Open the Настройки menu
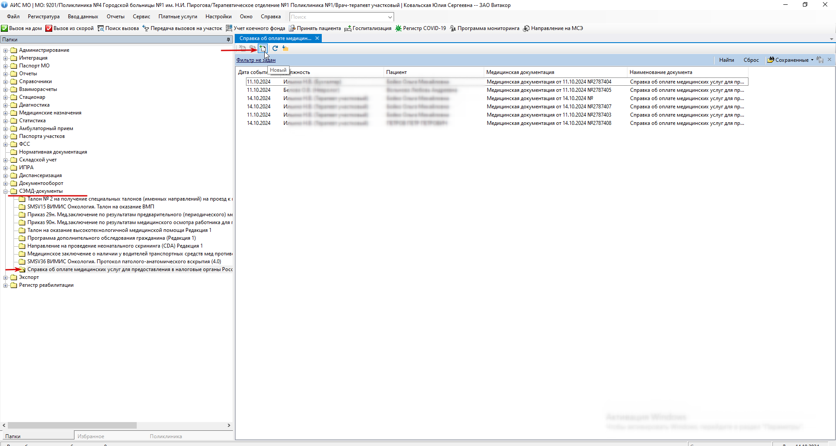 [x=219, y=17]
